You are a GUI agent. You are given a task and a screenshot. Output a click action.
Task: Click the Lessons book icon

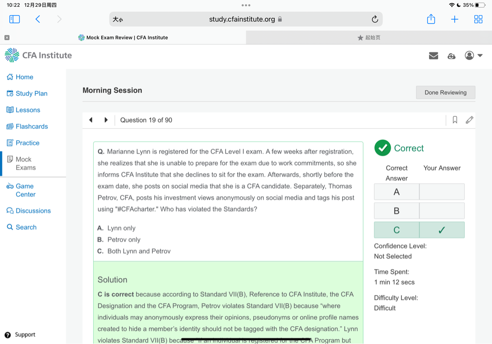10,110
